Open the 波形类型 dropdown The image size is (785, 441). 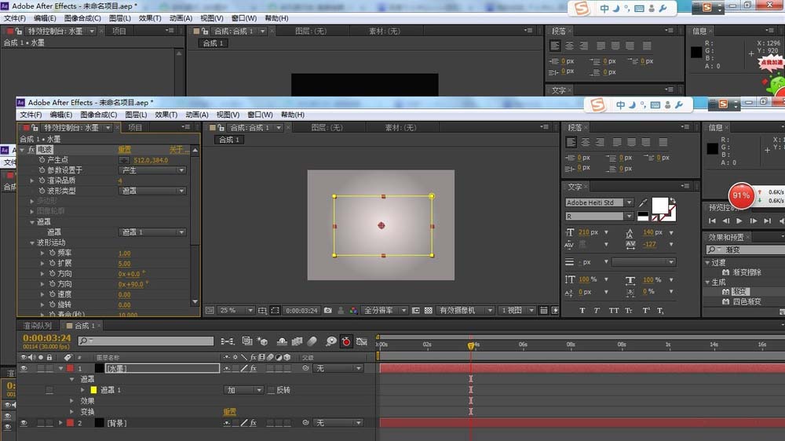tap(152, 191)
